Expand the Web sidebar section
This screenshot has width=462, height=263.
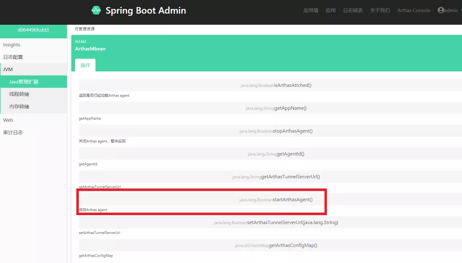click(8, 120)
